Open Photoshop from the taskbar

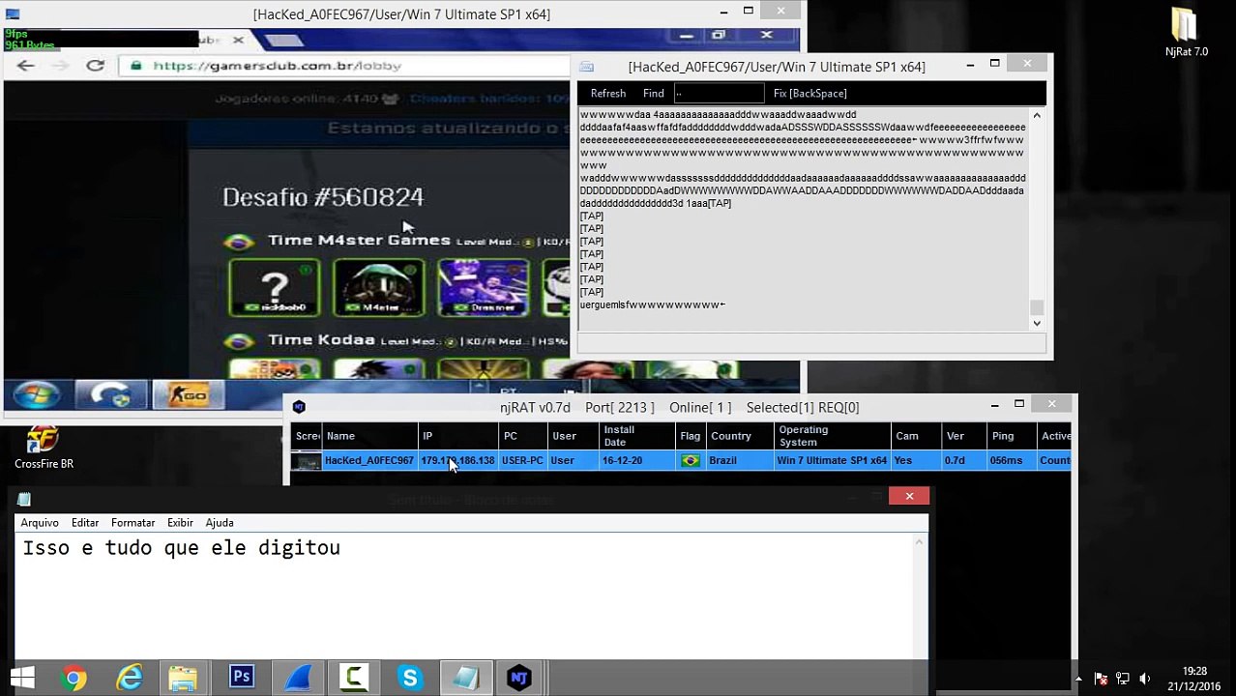[x=241, y=679]
